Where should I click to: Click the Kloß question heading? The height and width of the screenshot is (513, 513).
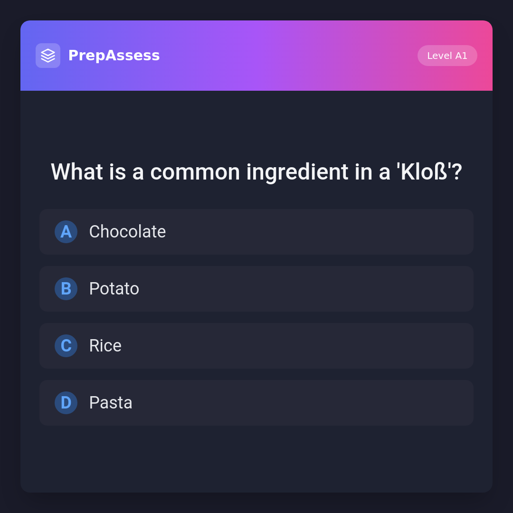click(256, 172)
